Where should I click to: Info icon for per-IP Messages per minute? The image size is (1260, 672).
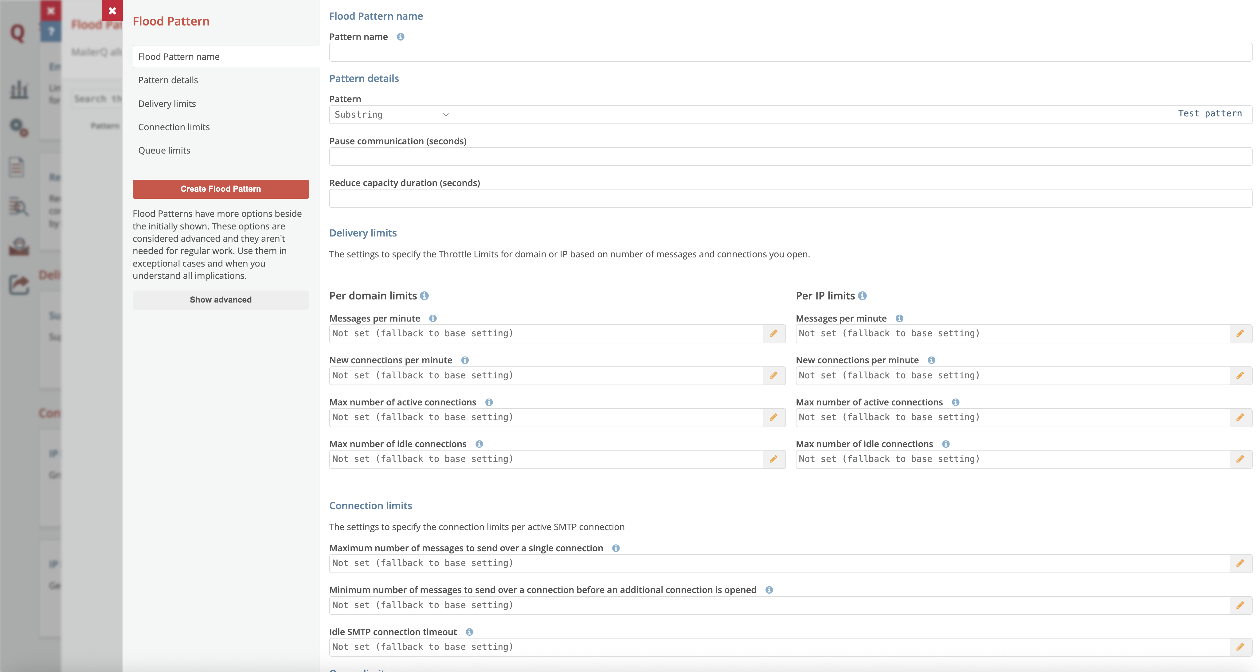(899, 318)
